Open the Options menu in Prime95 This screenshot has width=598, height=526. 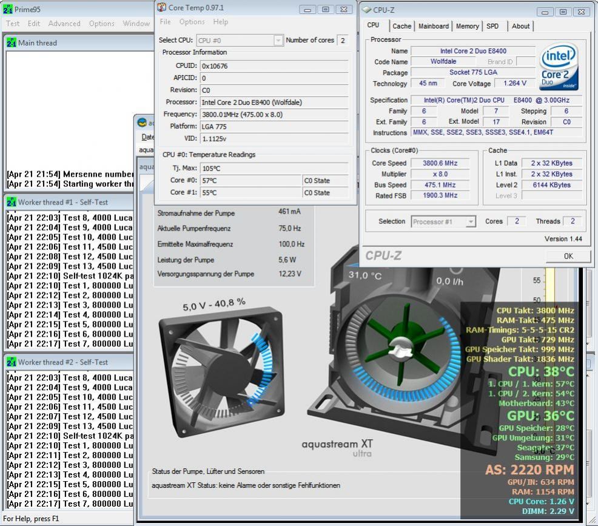101,24
